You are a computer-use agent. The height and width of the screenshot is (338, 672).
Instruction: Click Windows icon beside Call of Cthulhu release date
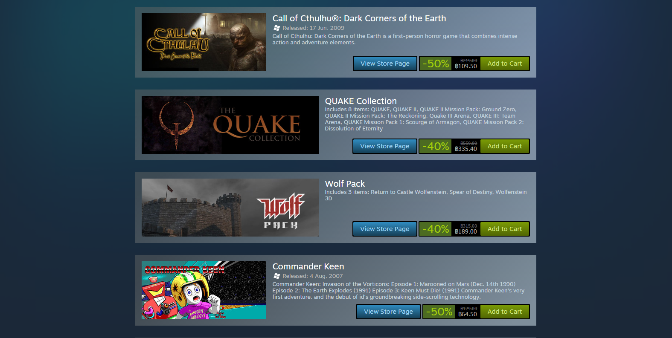point(276,28)
